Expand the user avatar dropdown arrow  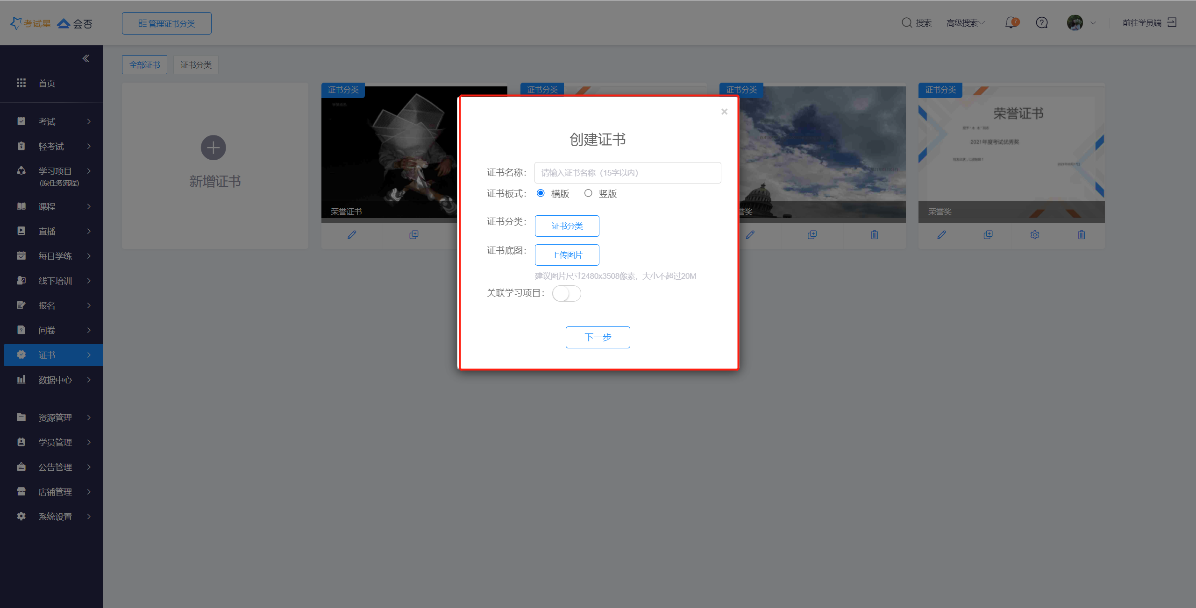tap(1093, 23)
